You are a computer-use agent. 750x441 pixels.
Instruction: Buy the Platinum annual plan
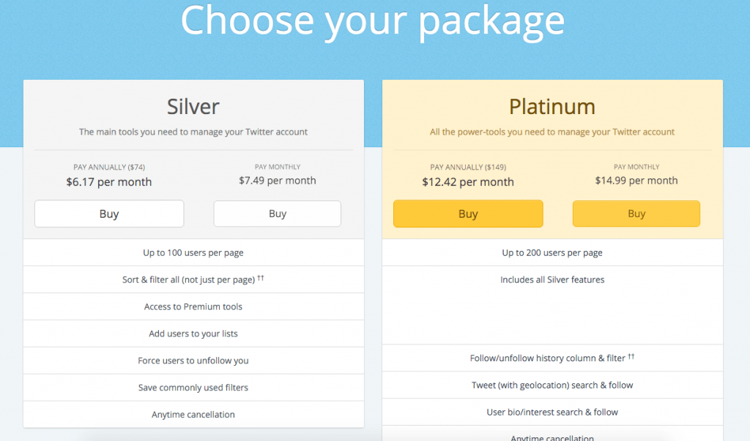tap(468, 214)
